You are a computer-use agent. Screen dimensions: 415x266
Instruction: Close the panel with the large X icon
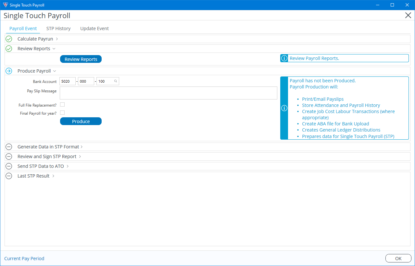(x=408, y=15)
